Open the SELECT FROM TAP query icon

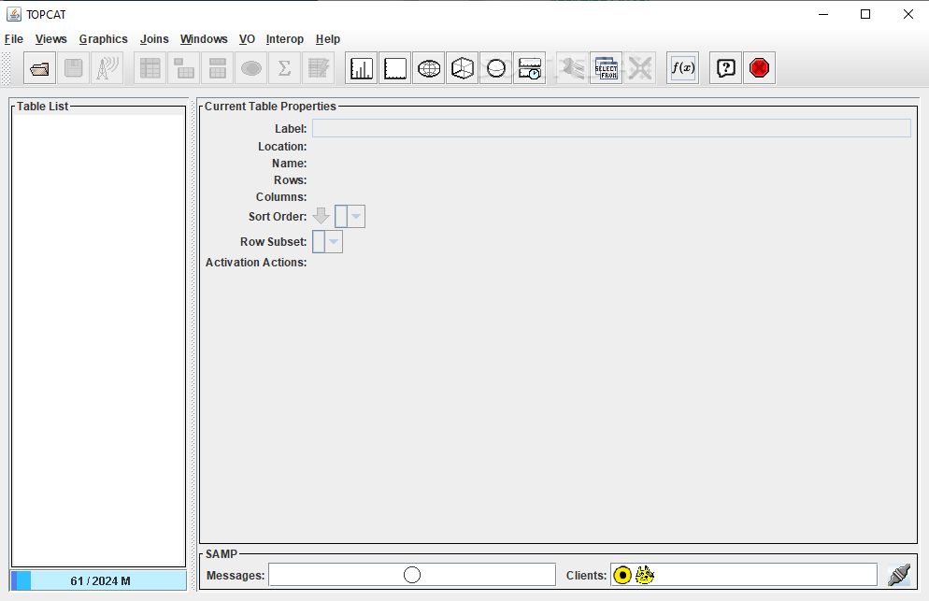coord(607,68)
